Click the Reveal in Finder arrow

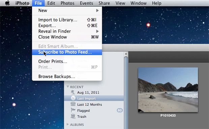(x=97, y=31)
